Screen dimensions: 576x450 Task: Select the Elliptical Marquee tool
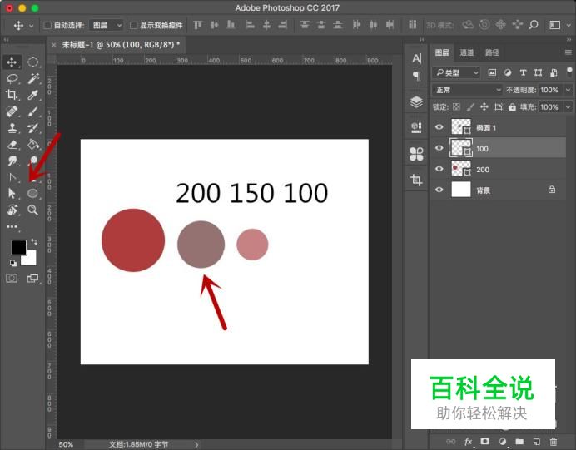pyautogui.click(x=33, y=62)
